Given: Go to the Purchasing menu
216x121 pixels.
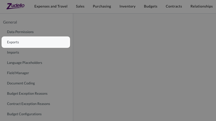Looking at the screenshot, I should 102,6.
